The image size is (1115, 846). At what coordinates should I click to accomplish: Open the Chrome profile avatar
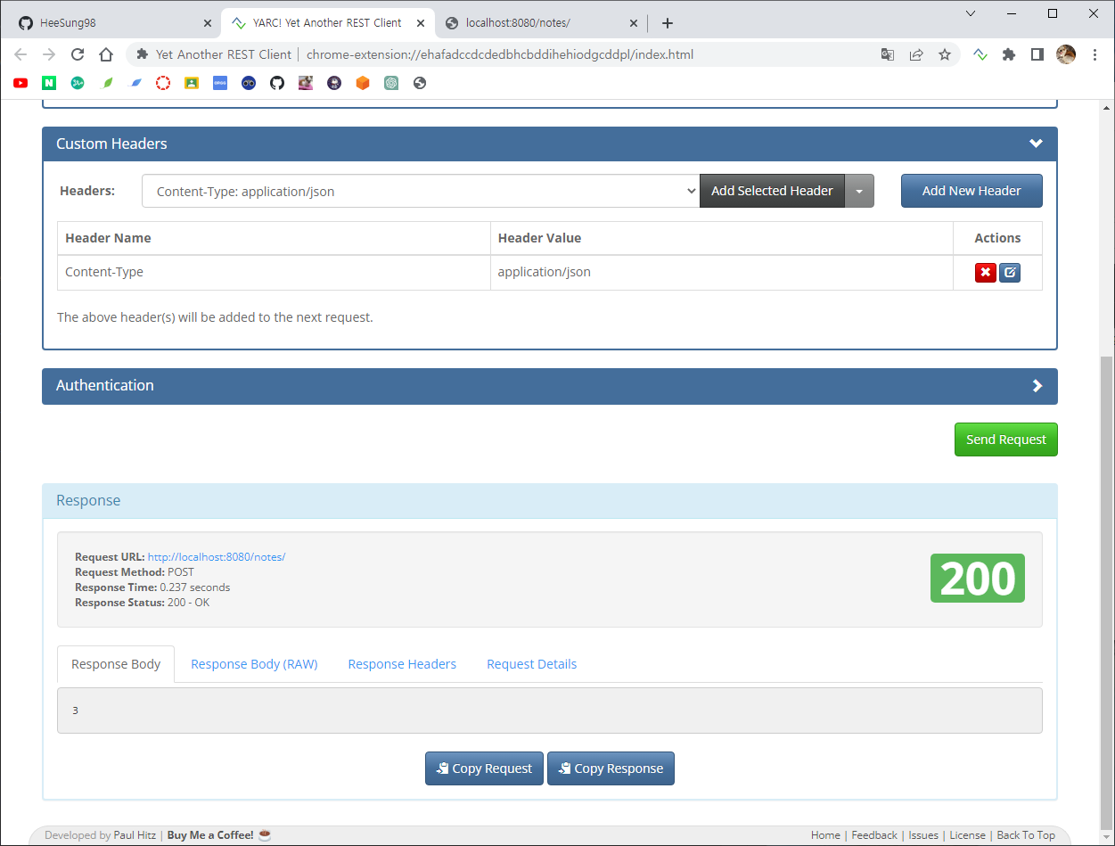point(1066,54)
